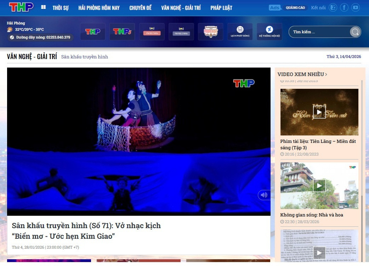
Task: Click the search magnifier button
Action: 355,32
